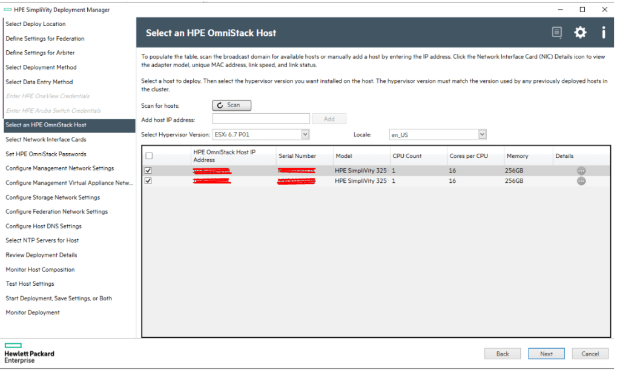Click the Next button
The width and height of the screenshot is (620, 373).
coord(546,354)
